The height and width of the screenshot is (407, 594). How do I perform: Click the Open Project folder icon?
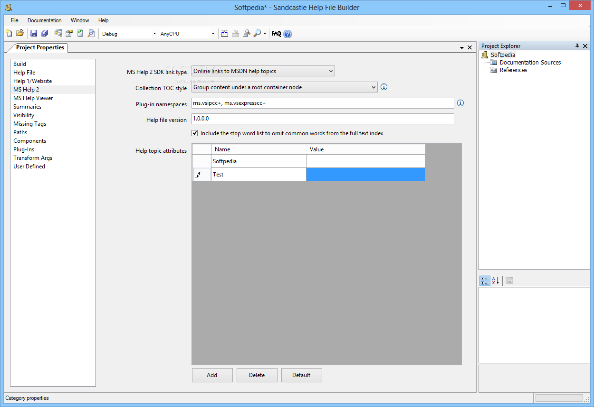[20, 33]
